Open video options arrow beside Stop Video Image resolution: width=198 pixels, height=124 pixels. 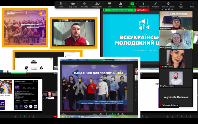(77, 4)
